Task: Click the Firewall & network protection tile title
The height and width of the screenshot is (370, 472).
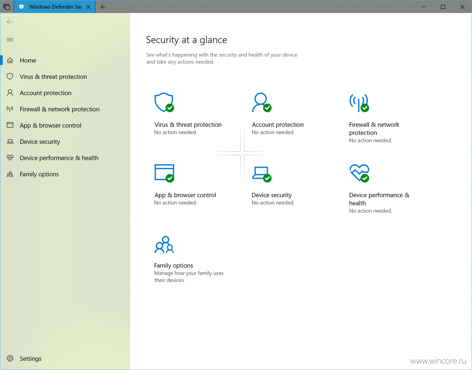Action: 374,129
